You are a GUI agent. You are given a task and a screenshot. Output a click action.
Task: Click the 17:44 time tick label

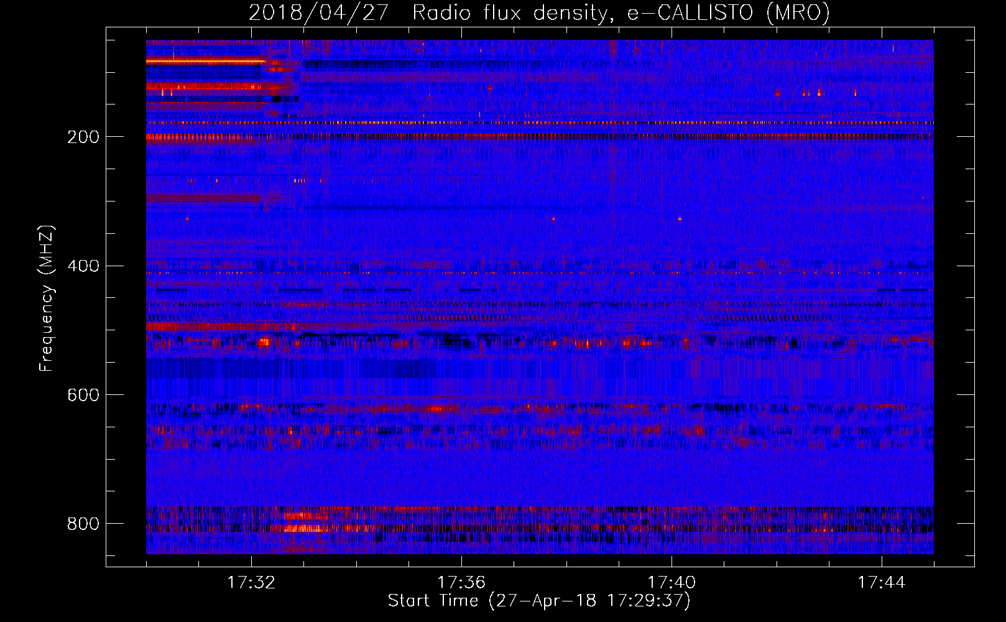coord(882,583)
